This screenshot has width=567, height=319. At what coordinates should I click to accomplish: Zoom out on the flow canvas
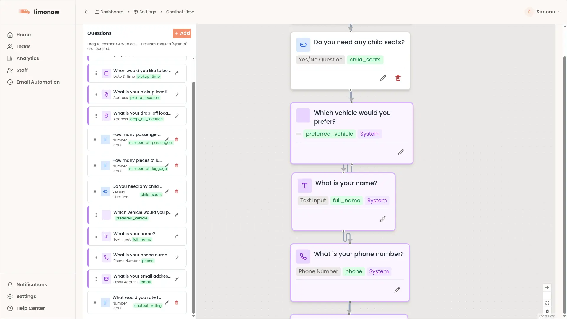coord(547,295)
